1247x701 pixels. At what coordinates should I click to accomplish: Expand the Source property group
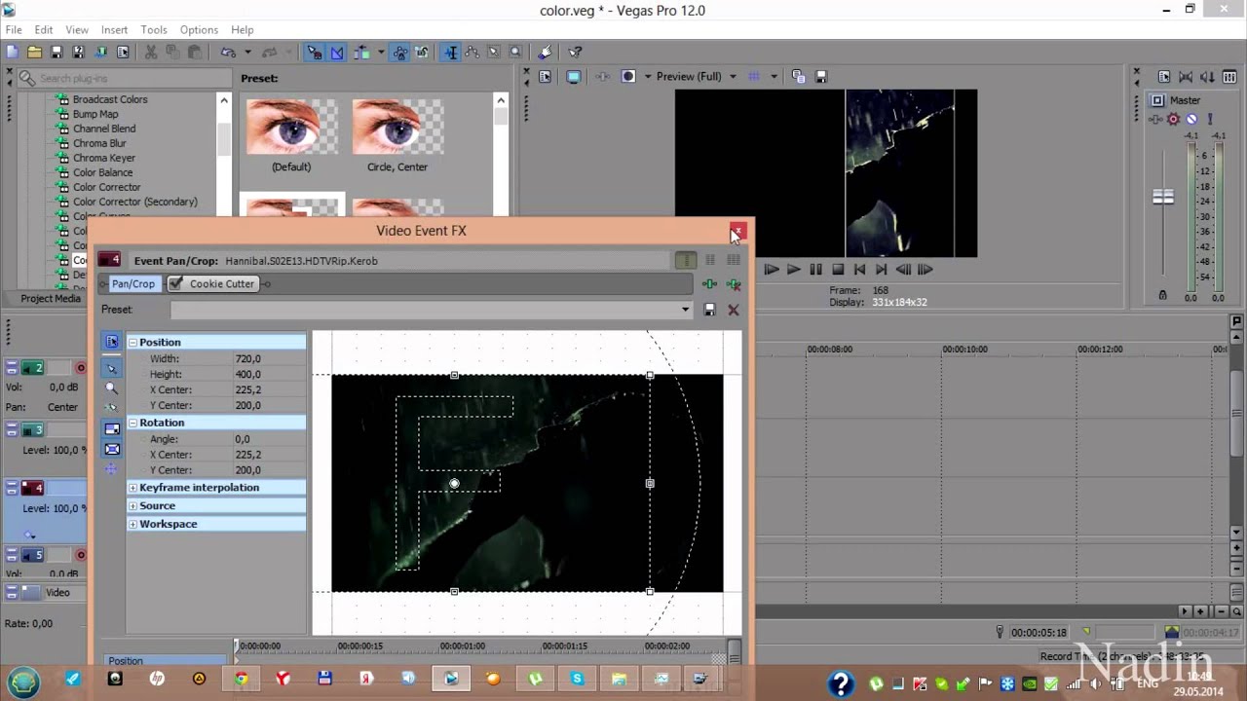coord(132,506)
